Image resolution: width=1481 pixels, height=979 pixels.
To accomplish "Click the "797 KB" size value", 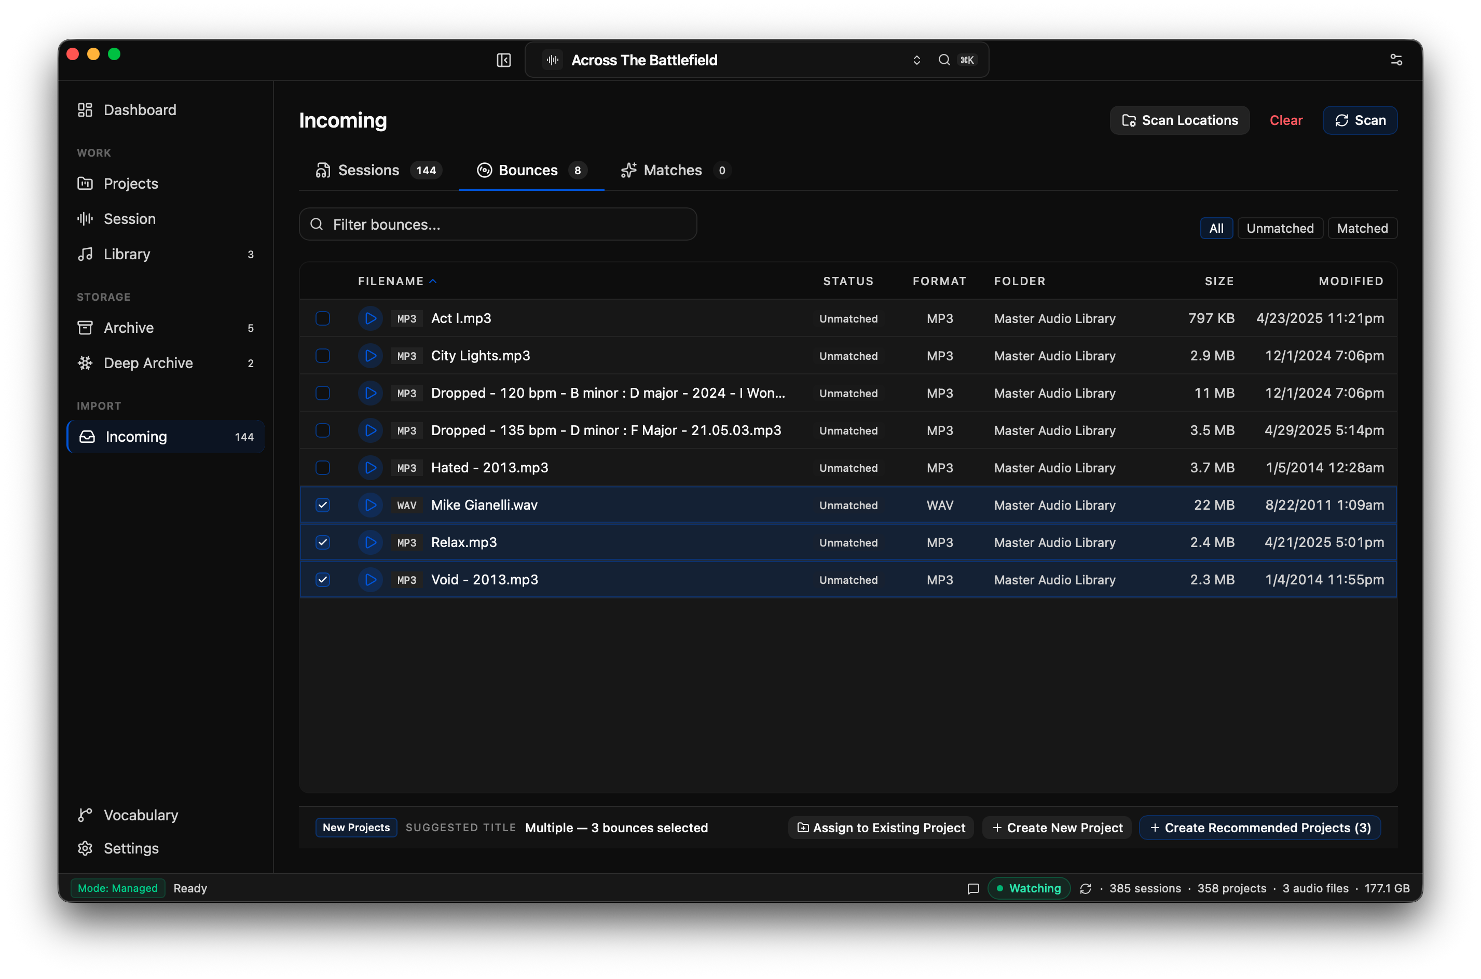I will (1211, 318).
